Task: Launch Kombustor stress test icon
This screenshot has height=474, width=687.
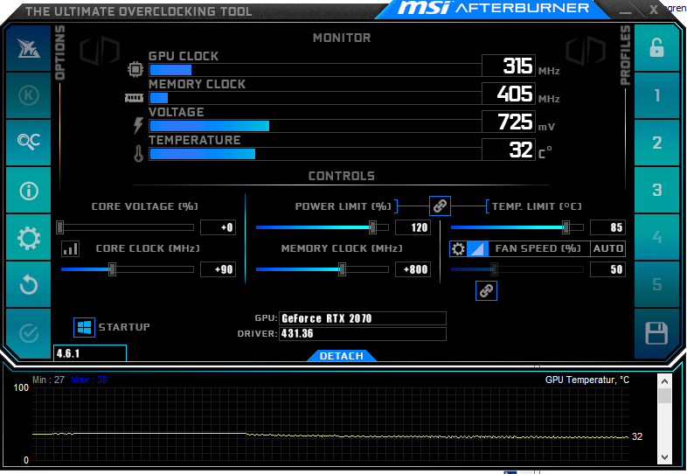Action: point(29,95)
